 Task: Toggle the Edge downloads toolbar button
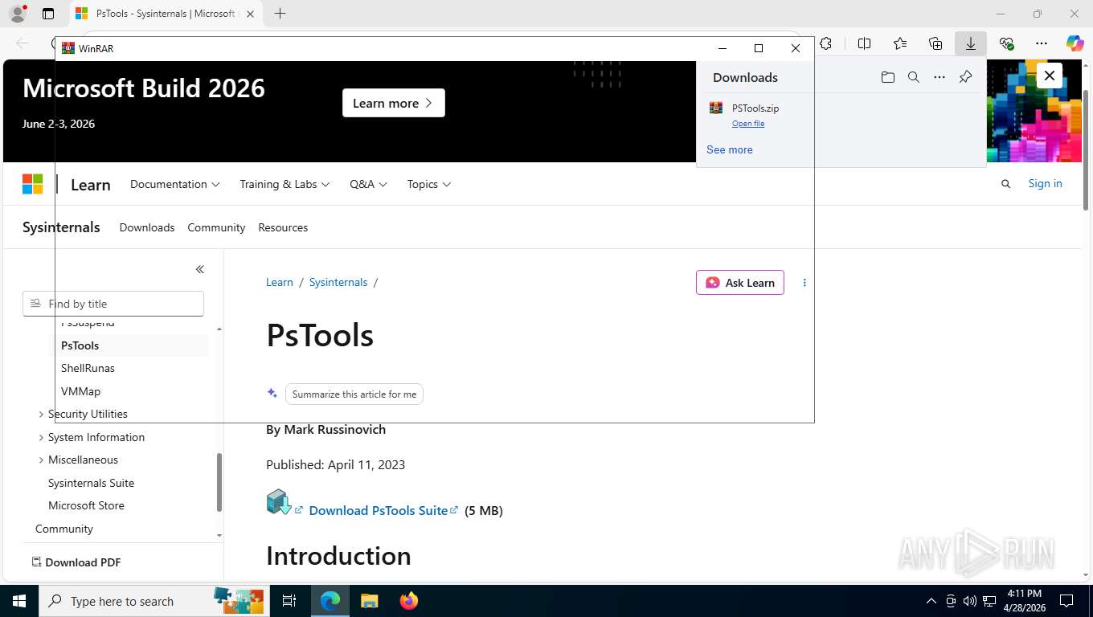pyautogui.click(x=970, y=43)
